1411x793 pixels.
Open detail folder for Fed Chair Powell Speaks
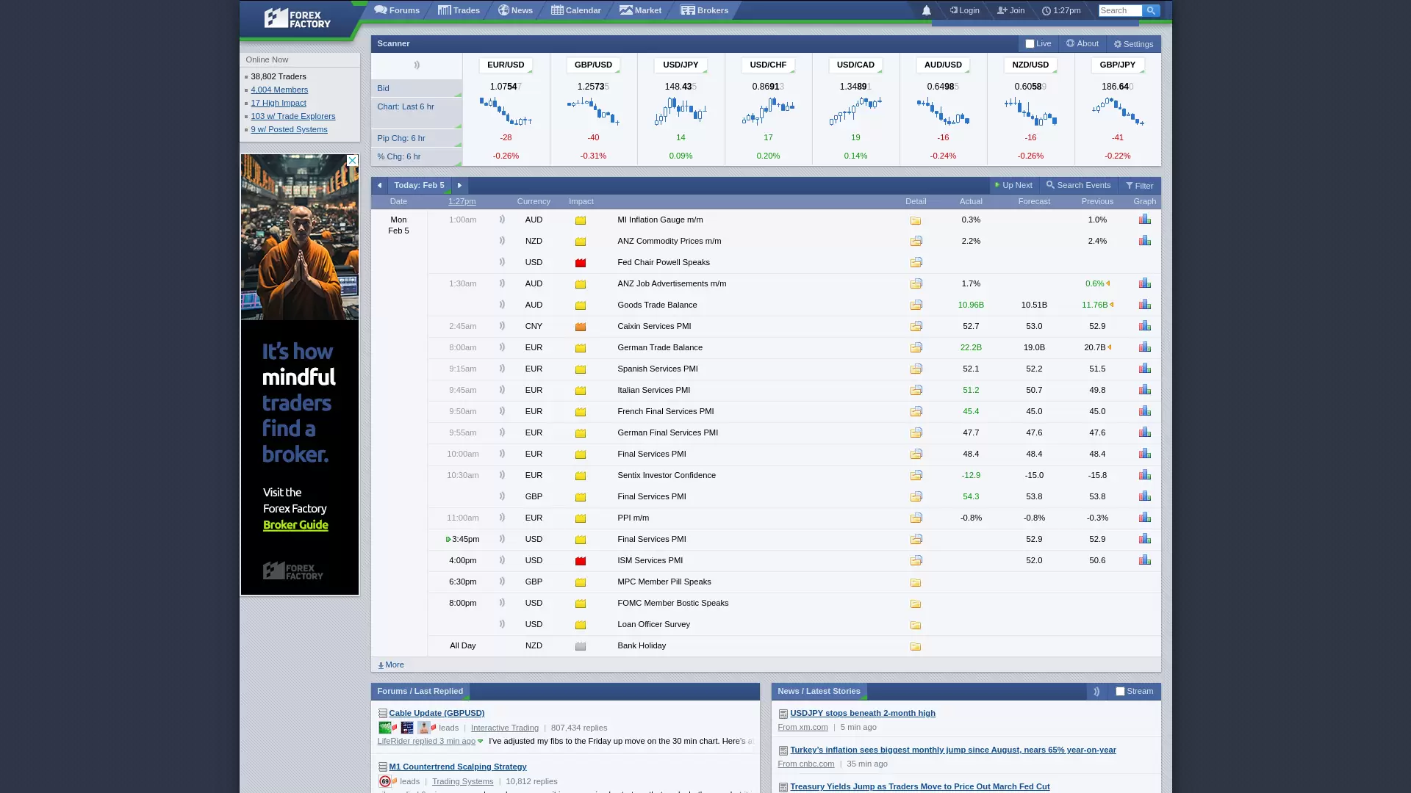tap(916, 262)
